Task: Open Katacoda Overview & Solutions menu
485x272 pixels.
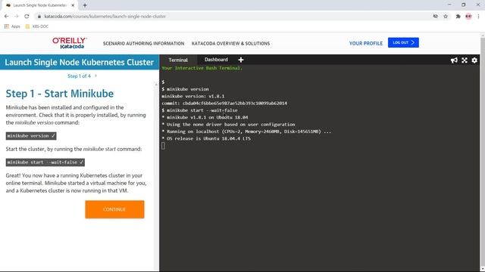Action: [x=230, y=44]
